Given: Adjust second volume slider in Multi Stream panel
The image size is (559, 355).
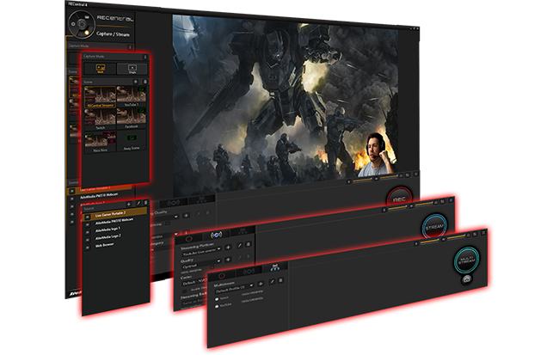Looking at the screenshot, I should coord(457,237).
